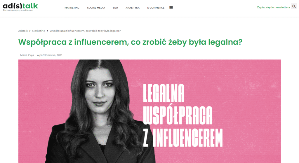Go to Adstalk breadcrumb home
This screenshot has width=299, height=163.
point(23,31)
